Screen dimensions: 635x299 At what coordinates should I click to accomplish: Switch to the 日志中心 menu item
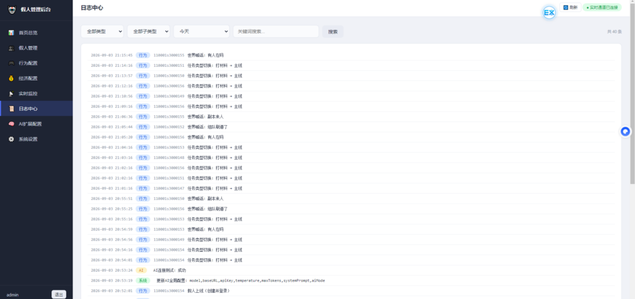coord(37,109)
